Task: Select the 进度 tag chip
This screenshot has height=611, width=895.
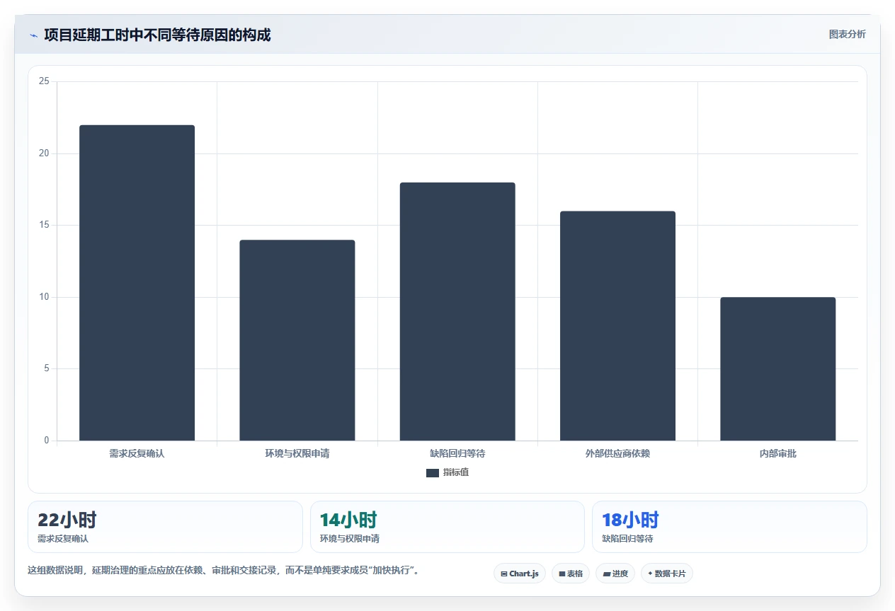Action: (x=615, y=574)
